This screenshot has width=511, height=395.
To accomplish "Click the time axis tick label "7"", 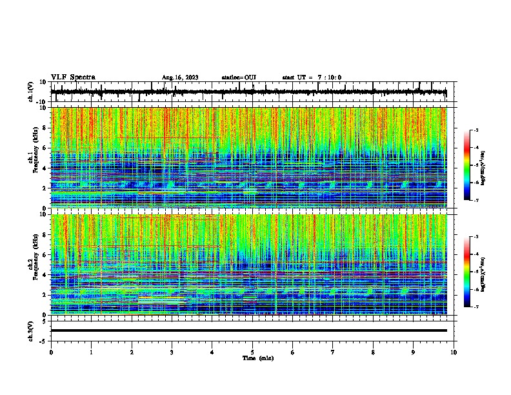I will pos(333,352).
